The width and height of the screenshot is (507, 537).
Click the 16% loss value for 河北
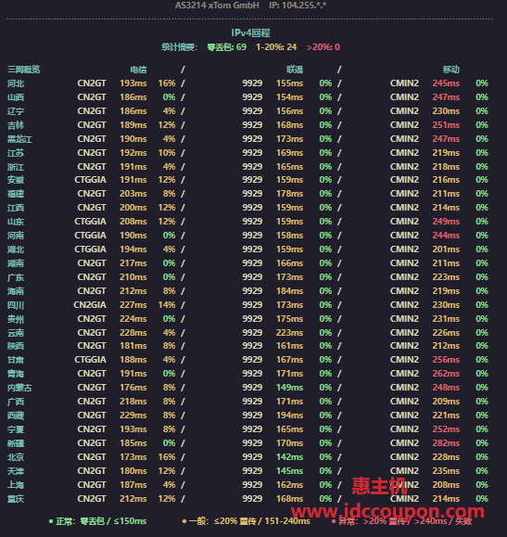(167, 83)
